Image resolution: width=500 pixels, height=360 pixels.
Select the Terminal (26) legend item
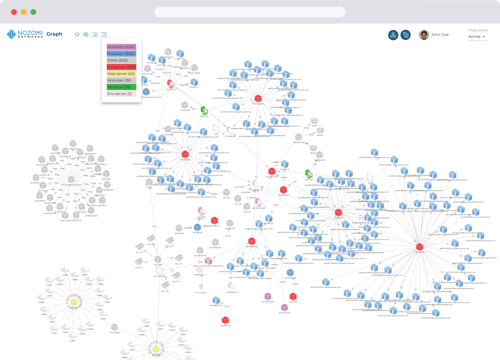pos(121,87)
